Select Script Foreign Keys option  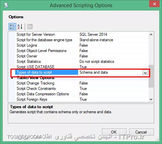tap(32, 99)
